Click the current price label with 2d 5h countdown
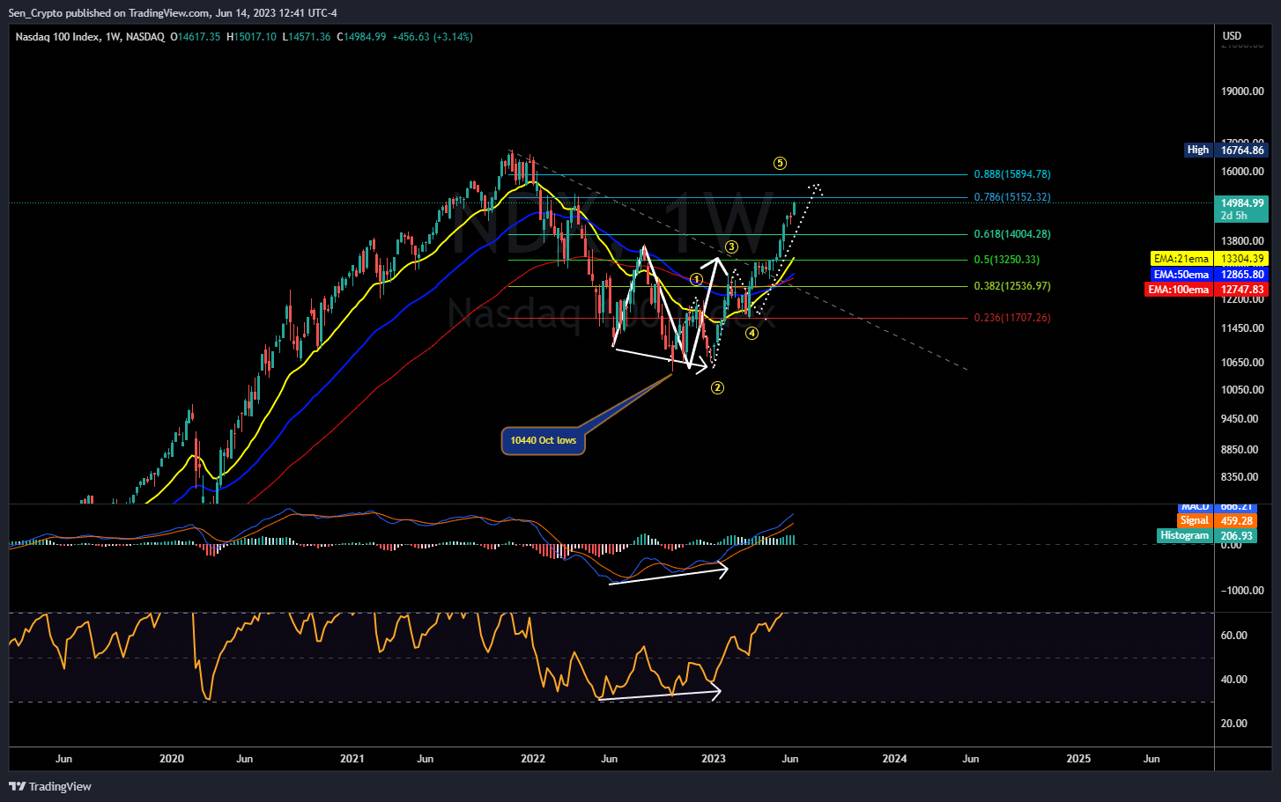This screenshot has height=802, width=1281. coord(1242,209)
